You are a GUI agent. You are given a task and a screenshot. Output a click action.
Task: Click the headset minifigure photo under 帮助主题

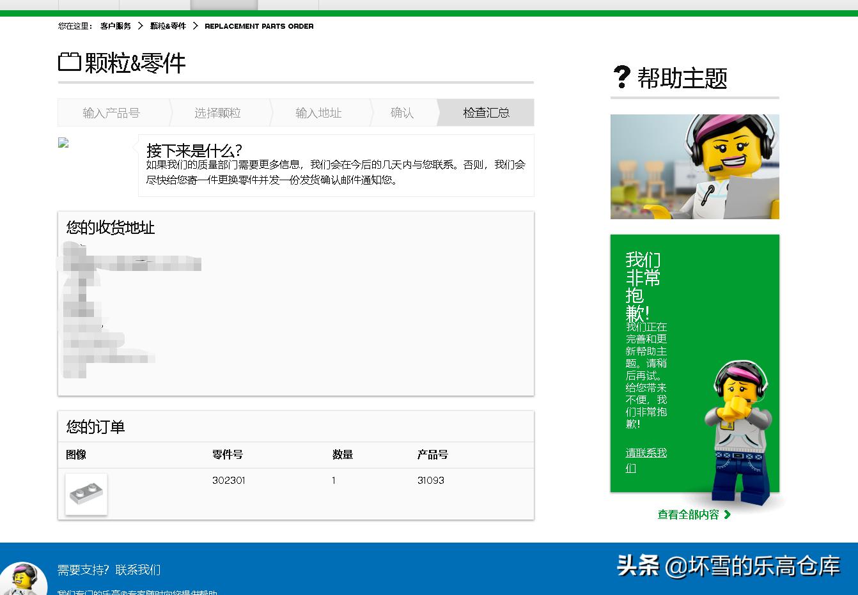point(694,166)
